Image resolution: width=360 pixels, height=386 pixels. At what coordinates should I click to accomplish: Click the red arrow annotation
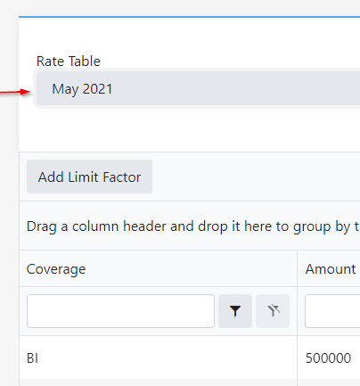(x=15, y=92)
